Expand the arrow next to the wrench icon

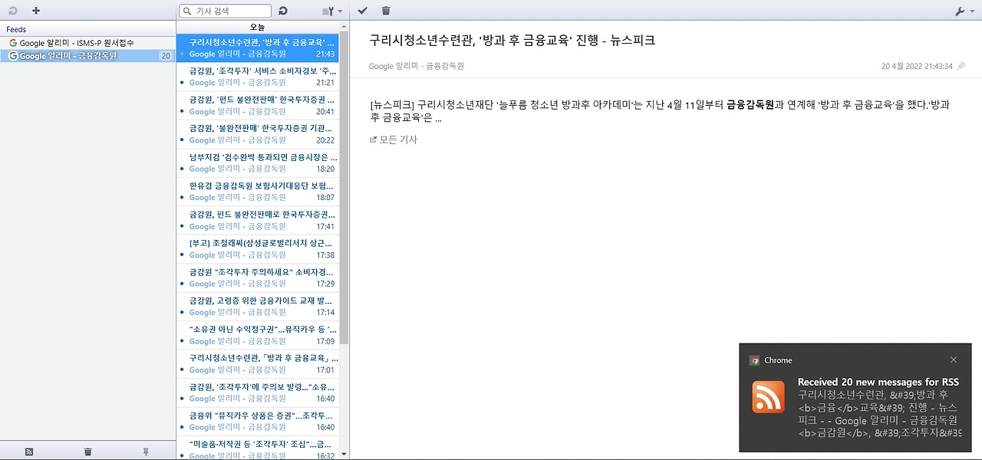click(972, 11)
